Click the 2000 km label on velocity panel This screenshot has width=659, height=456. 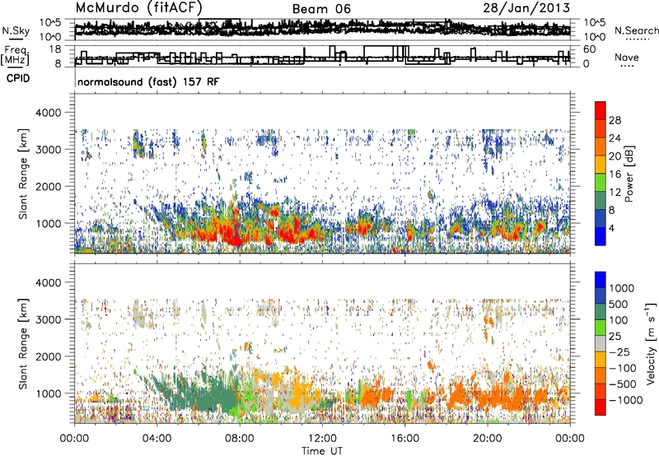coord(48,356)
